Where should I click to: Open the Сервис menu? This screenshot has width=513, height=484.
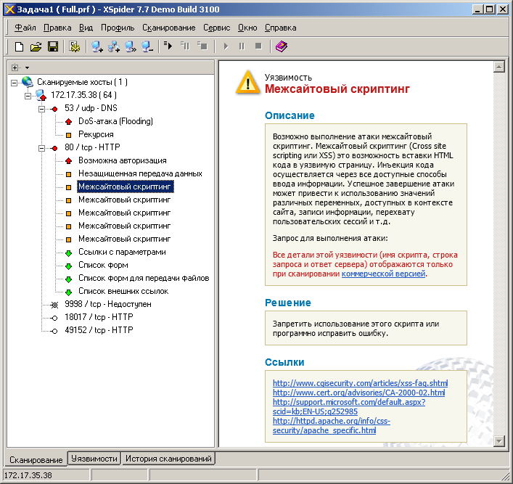point(216,28)
